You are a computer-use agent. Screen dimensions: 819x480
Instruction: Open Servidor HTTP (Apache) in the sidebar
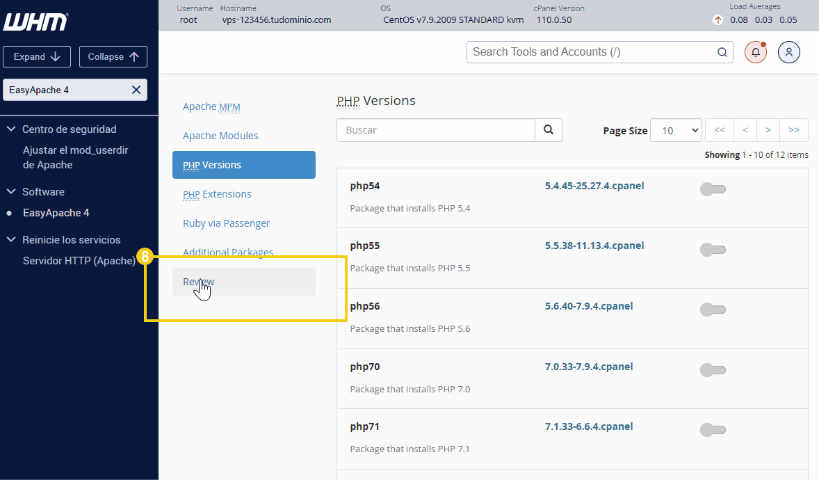[79, 260]
